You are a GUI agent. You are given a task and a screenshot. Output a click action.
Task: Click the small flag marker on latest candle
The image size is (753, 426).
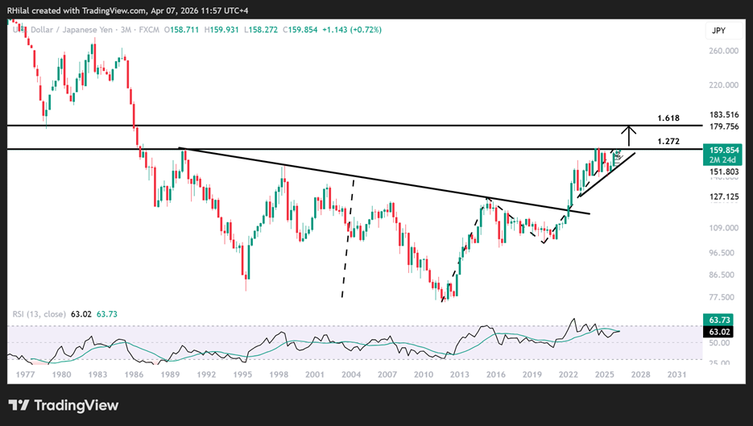(x=616, y=152)
